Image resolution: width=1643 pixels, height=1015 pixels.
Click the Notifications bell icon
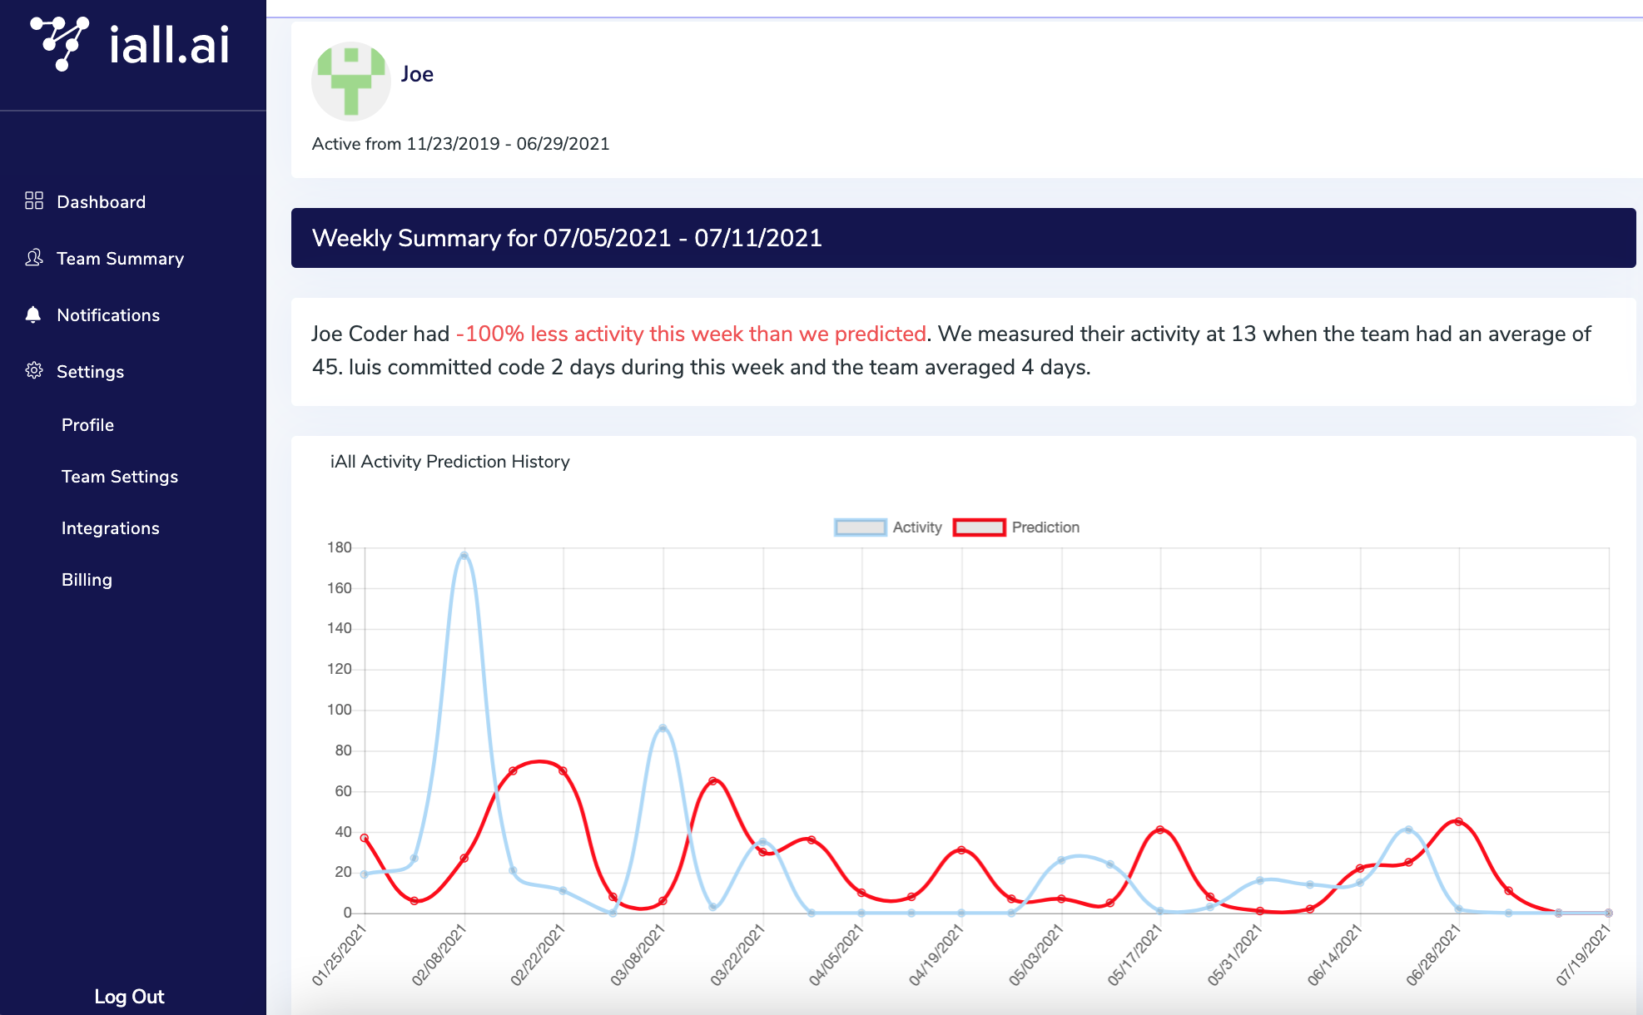[33, 314]
